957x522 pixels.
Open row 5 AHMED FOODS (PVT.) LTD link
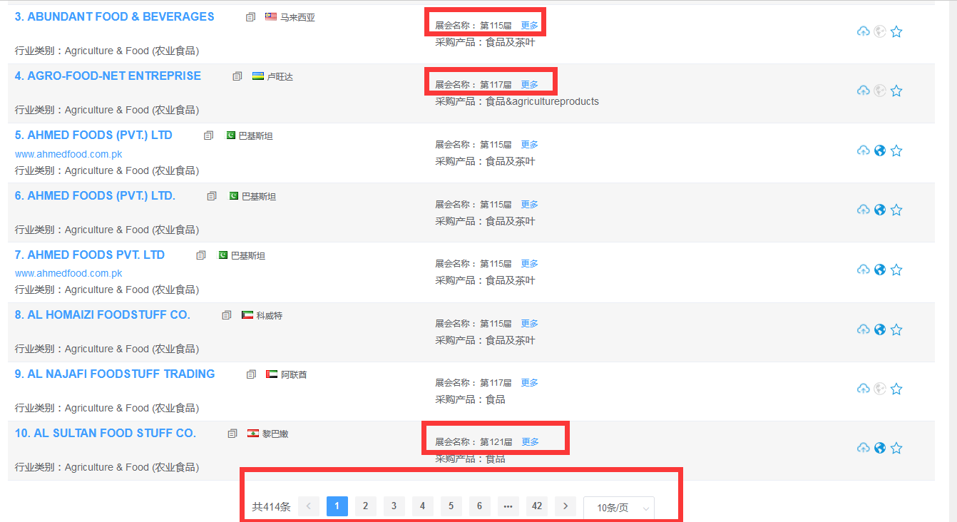coord(93,135)
